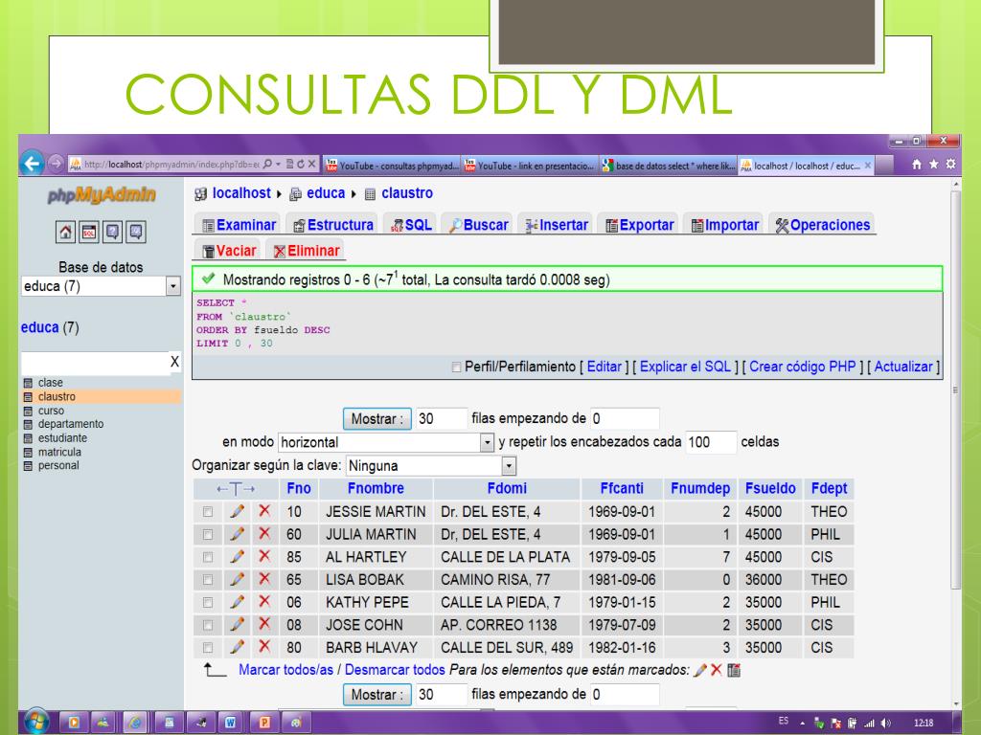The width and height of the screenshot is (981, 735).
Task: Click the 'Explicar el SQL' link
Action: tap(685, 367)
